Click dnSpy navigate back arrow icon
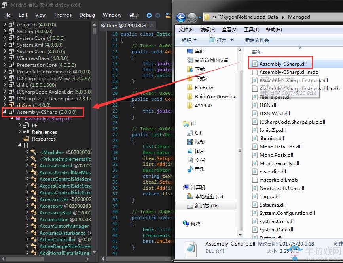The height and width of the screenshot is (263, 343). pos(149,15)
